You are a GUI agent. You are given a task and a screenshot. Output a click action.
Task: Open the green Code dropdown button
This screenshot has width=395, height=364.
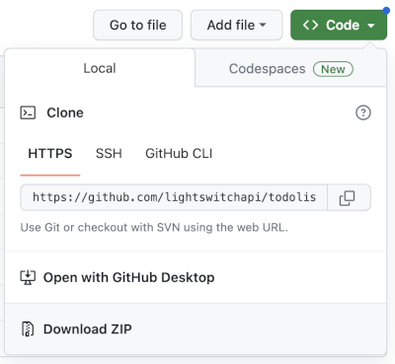pyautogui.click(x=339, y=25)
